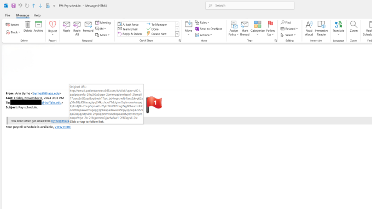Open the VIEW HERE link
The image size is (372, 209).
coord(62,127)
